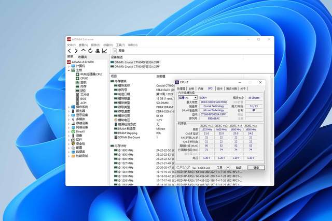This screenshot has width=332, height=221.
Task: Open the 查看(V) menu in AIDA64
Action: (x=83, y=45)
